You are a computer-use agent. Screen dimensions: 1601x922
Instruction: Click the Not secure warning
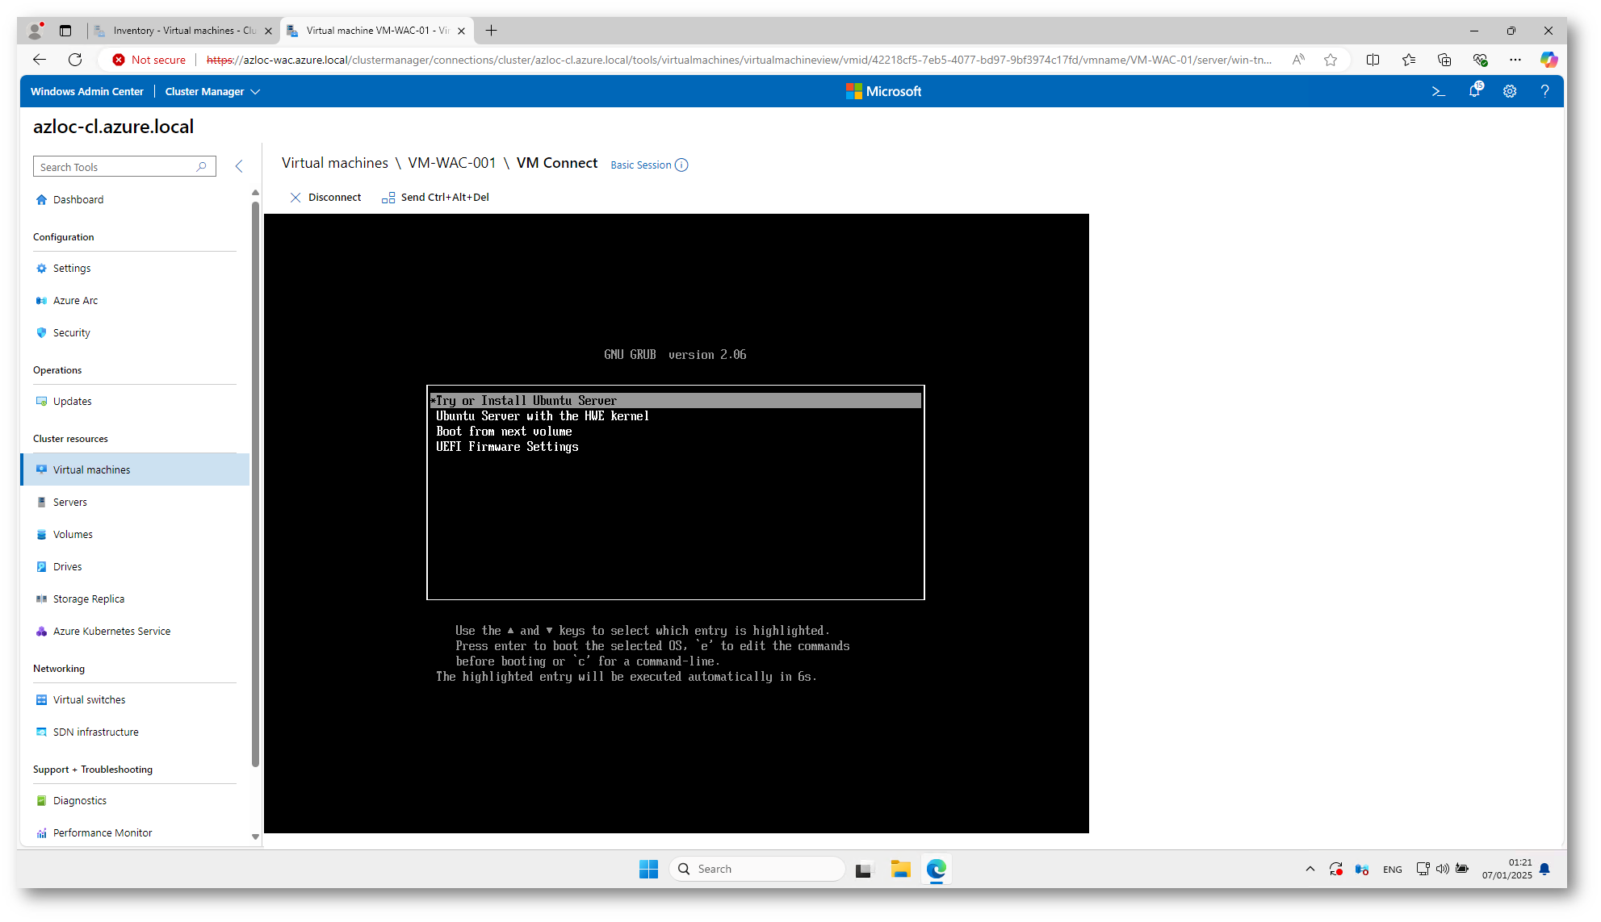tap(149, 60)
